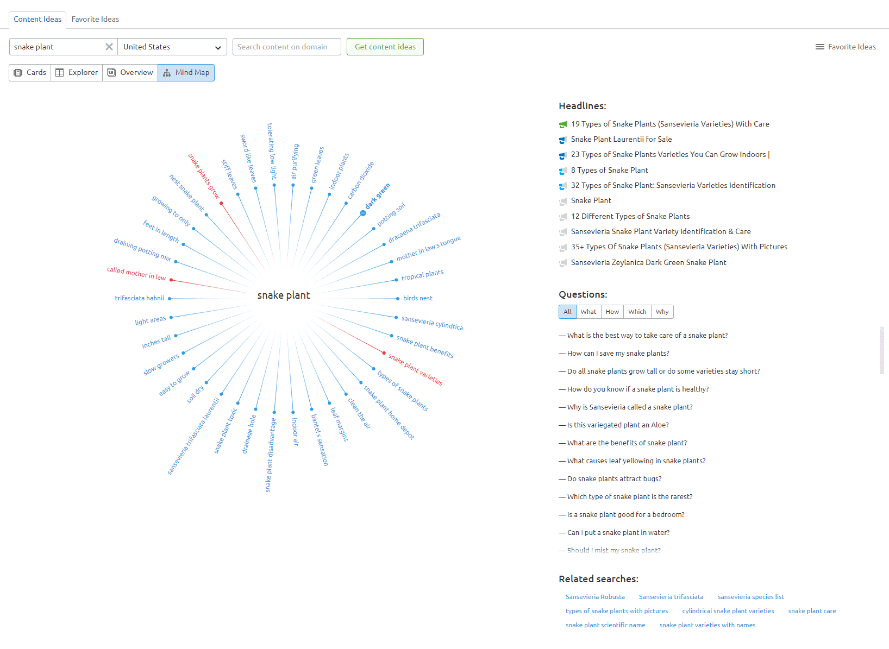Click the Explorer table icon

[60, 73]
